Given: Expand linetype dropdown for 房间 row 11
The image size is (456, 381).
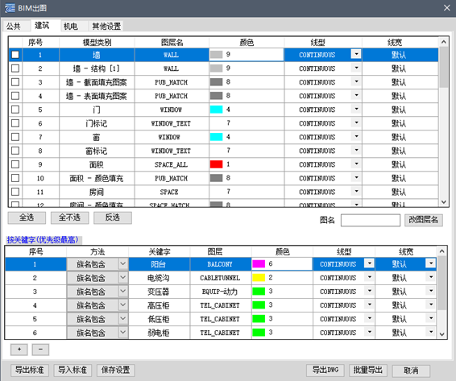Looking at the screenshot, I should point(356,192).
